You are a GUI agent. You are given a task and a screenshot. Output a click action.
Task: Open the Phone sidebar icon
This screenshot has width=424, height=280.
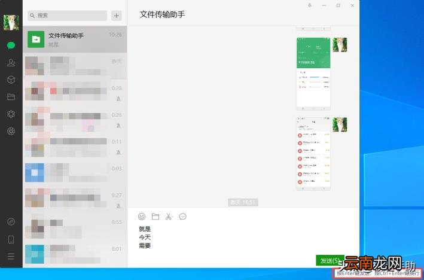pos(11,239)
